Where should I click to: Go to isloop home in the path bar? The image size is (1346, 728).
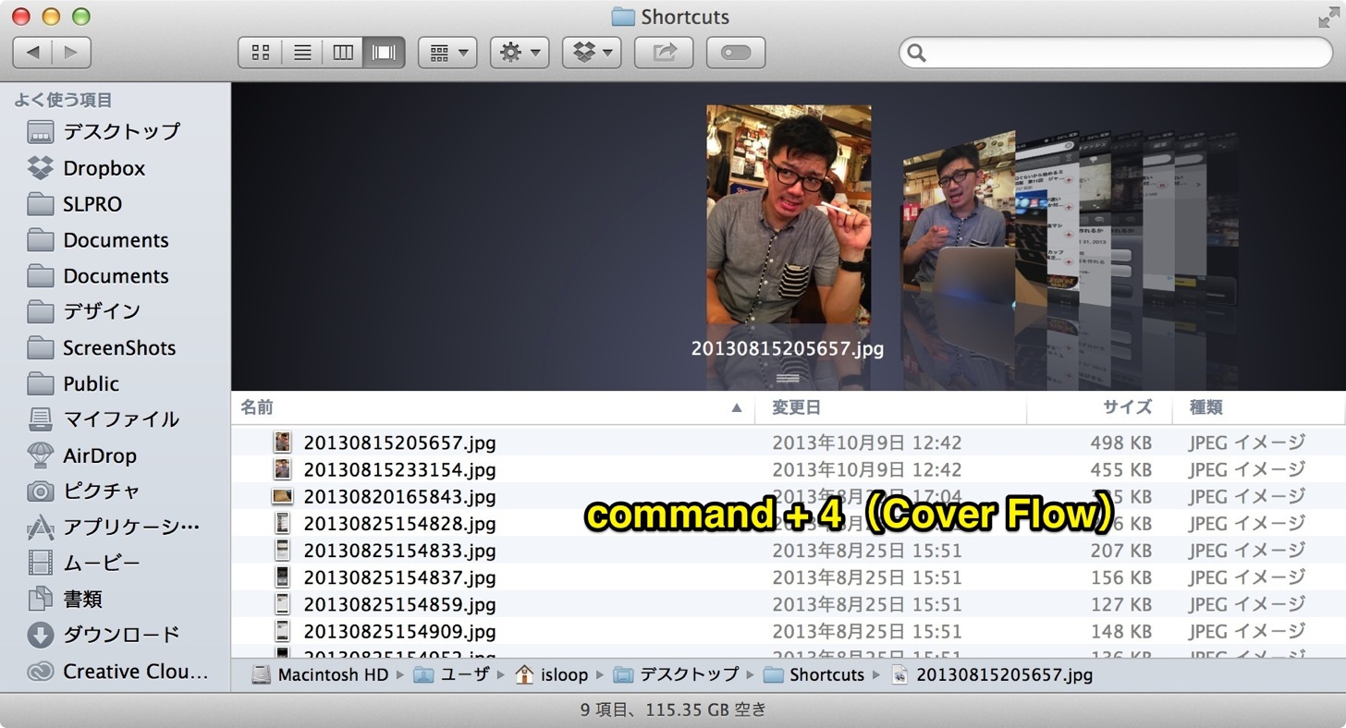[x=552, y=674]
